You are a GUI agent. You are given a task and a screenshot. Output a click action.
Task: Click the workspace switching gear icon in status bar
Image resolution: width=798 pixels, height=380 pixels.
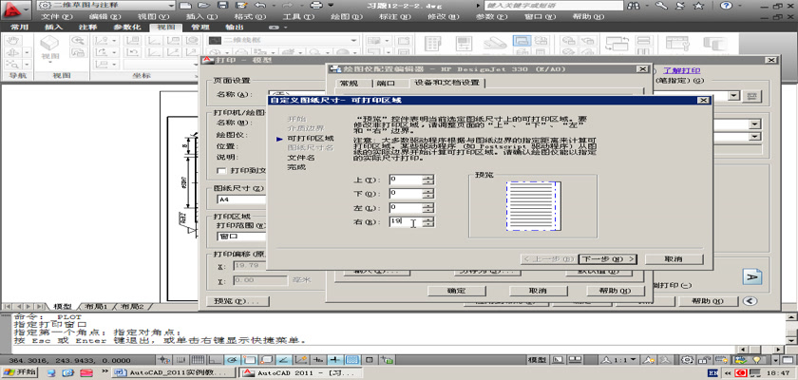(687, 360)
